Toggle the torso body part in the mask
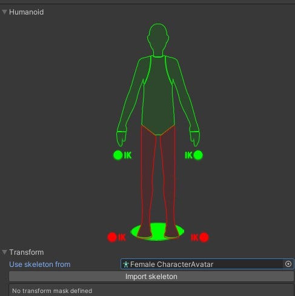 [158, 95]
